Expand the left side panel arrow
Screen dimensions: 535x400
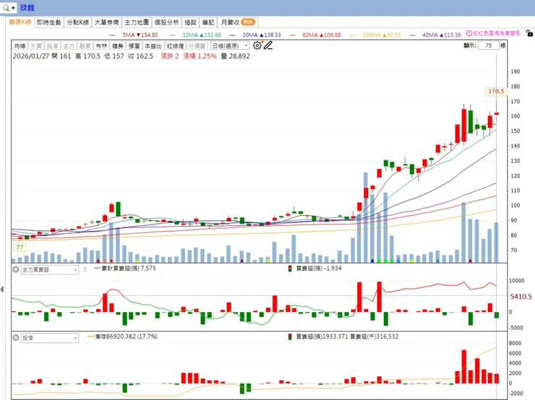pos(2,290)
